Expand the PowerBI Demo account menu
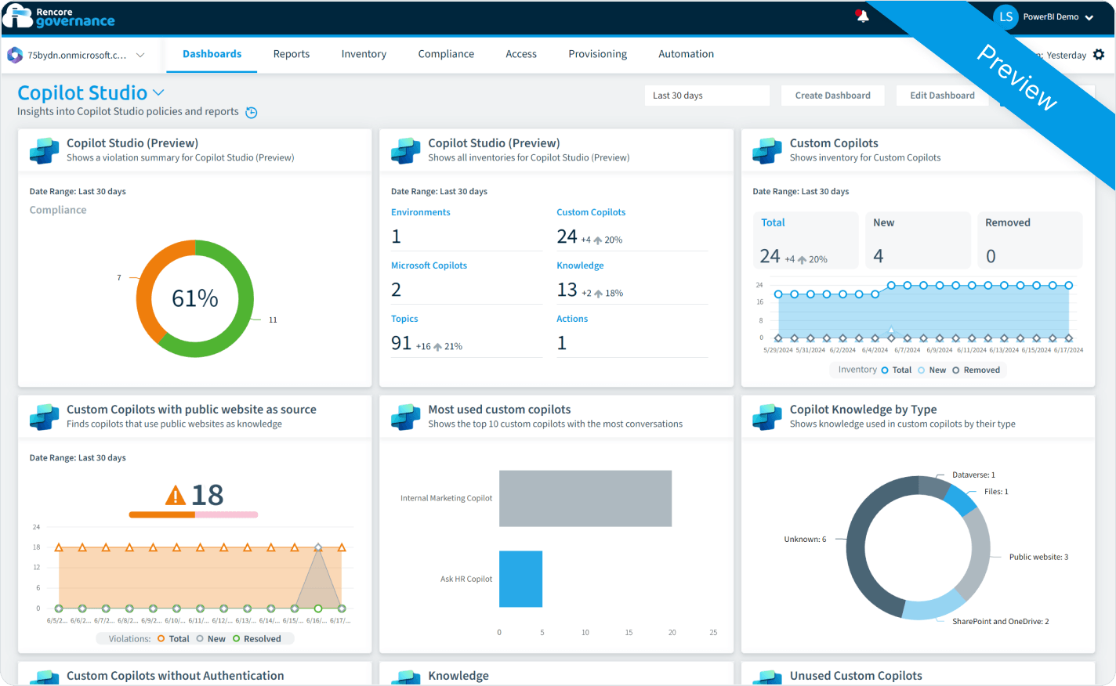Viewport: 1116px width, 686px height. click(x=1089, y=17)
